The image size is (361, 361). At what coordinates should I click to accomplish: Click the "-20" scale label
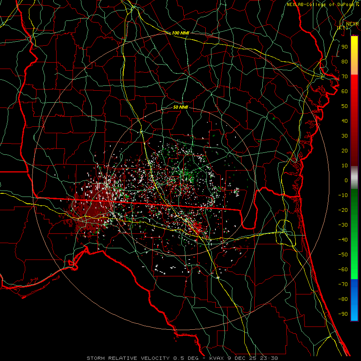[x=343, y=210]
